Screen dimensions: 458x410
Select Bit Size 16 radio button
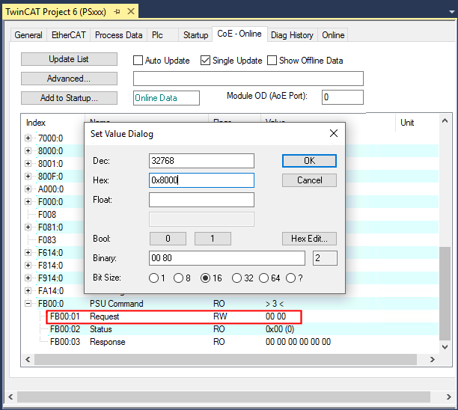[x=205, y=278]
